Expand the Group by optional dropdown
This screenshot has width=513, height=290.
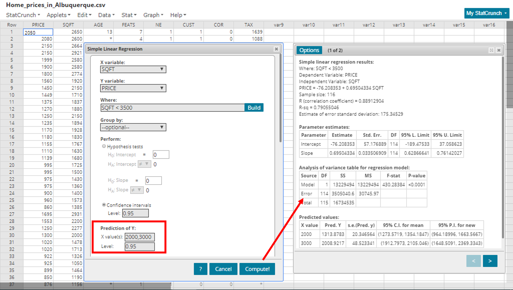133,127
